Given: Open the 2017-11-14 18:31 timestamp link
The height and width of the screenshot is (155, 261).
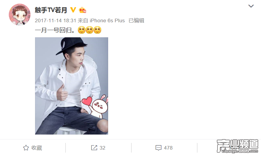Looking at the screenshot, I should pos(55,20).
